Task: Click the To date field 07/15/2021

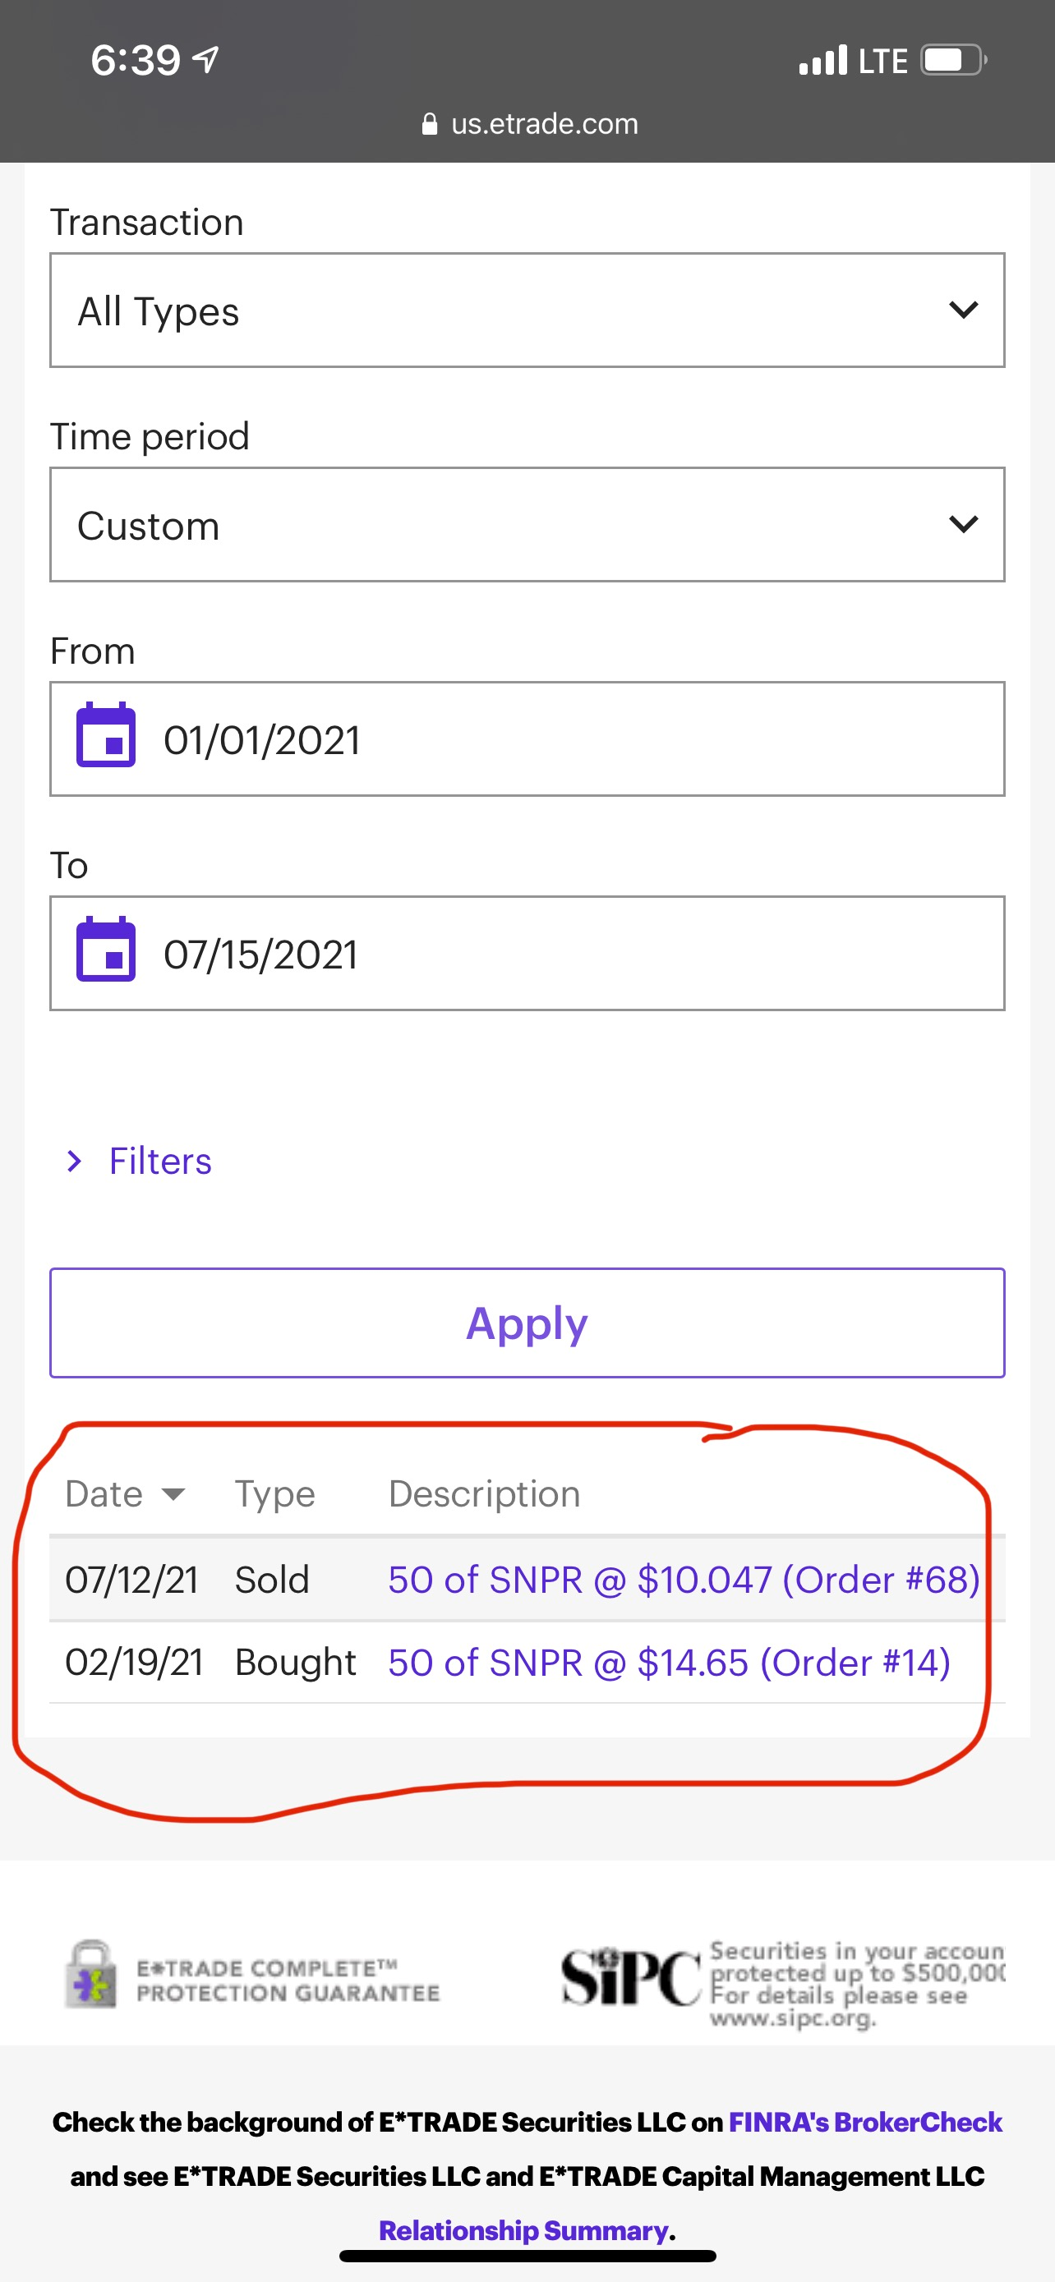Action: tap(567, 953)
